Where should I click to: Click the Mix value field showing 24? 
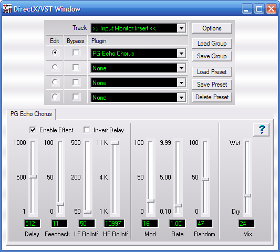point(246,223)
